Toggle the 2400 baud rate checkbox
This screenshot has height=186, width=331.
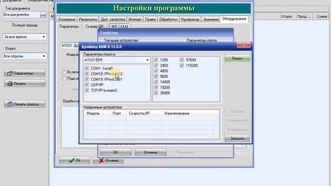tap(156, 66)
